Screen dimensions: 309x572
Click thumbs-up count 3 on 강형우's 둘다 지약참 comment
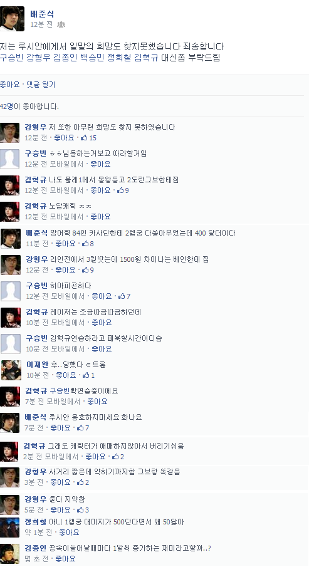(x=83, y=509)
